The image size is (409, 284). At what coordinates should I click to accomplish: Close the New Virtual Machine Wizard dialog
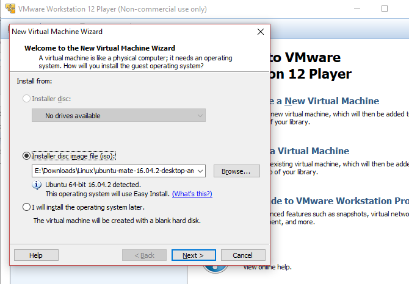[261, 32]
